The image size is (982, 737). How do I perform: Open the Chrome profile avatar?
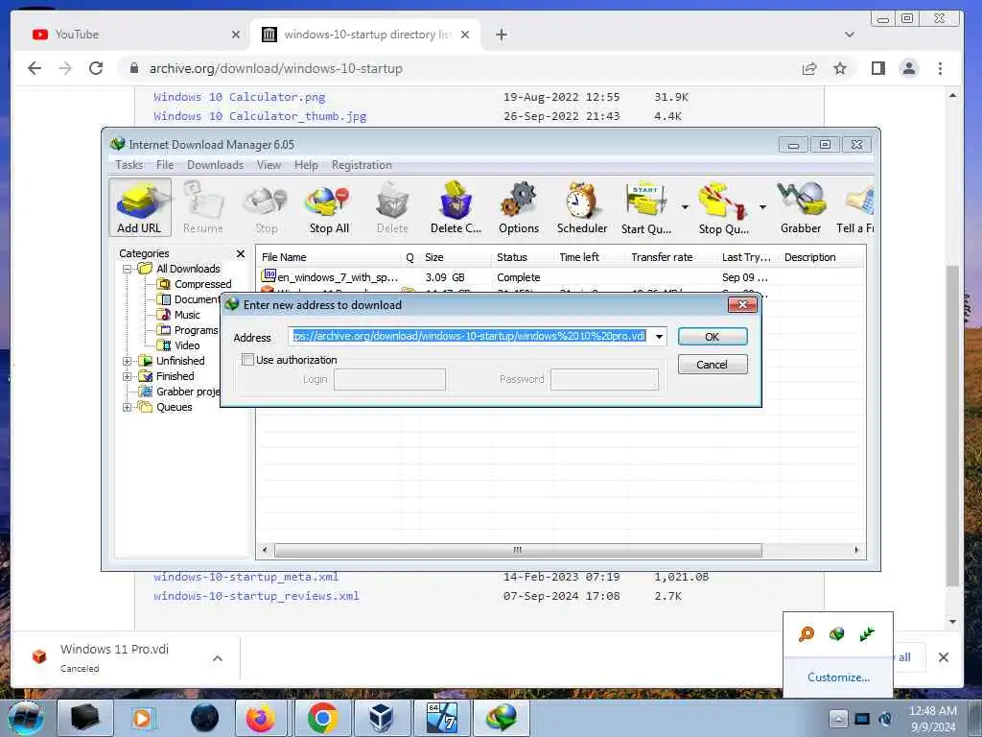click(909, 68)
